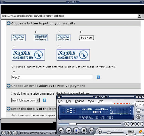The image size is (144, 136).
Task: Click Winamp Eject open file button
Action: pyautogui.click(x=127, y=124)
